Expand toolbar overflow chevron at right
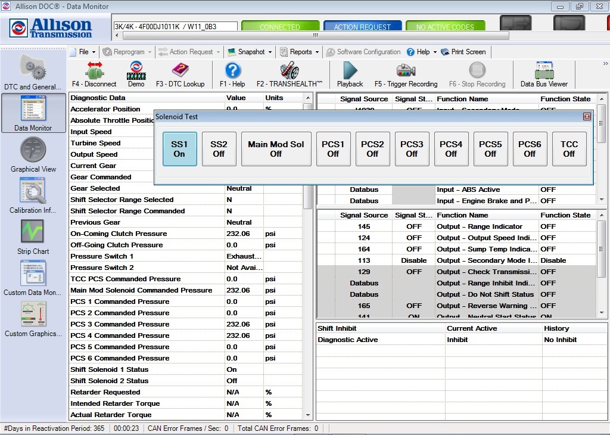Viewport: 610px width, 435px height. [x=605, y=63]
